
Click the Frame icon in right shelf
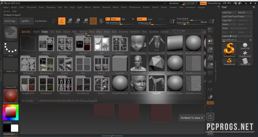click(x=210, y=117)
